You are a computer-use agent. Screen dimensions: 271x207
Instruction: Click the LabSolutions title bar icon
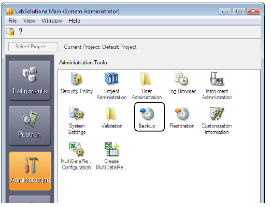click(x=10, y=11)
